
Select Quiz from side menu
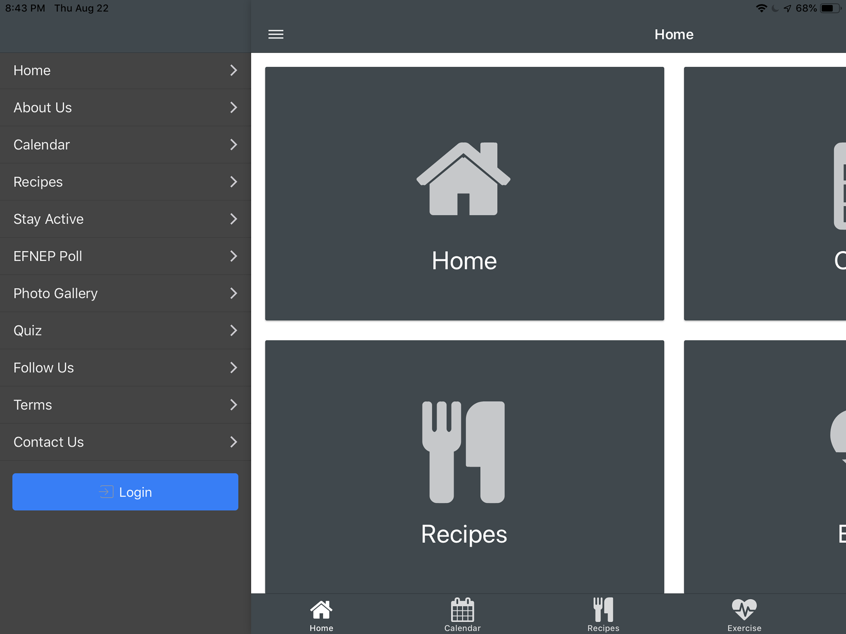point(28,330)
